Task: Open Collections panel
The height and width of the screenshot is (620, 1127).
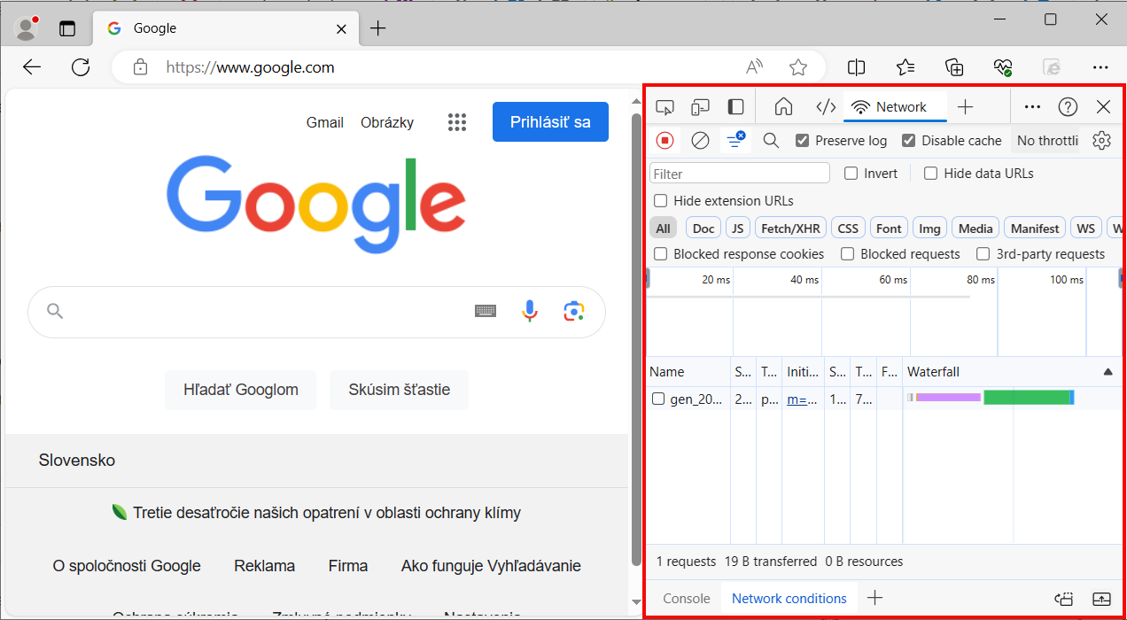Action: (x=954, y=67)
